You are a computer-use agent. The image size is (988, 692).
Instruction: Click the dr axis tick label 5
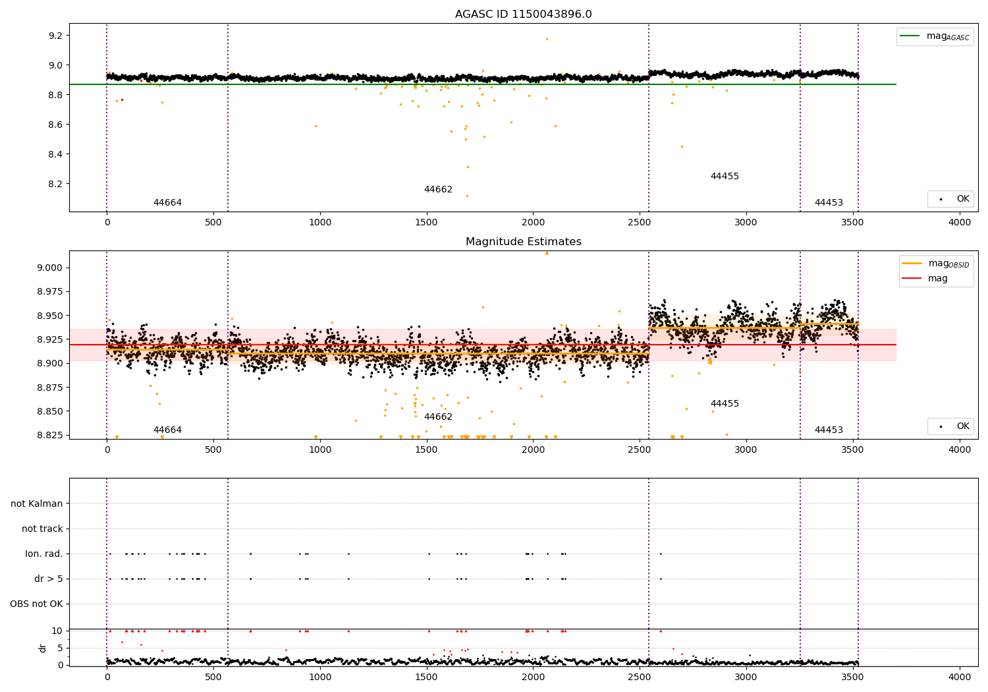[x=61, y=648]
